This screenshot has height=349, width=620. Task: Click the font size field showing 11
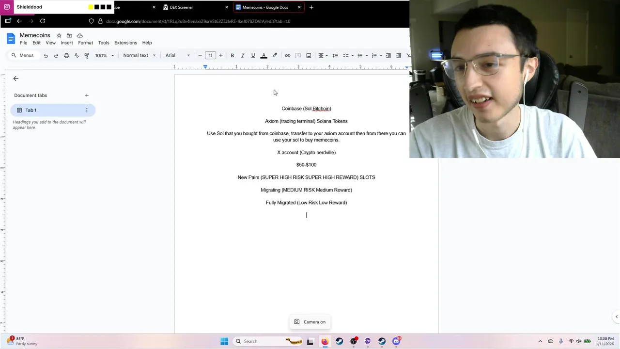pyautogui.click(x=210, y=55)
